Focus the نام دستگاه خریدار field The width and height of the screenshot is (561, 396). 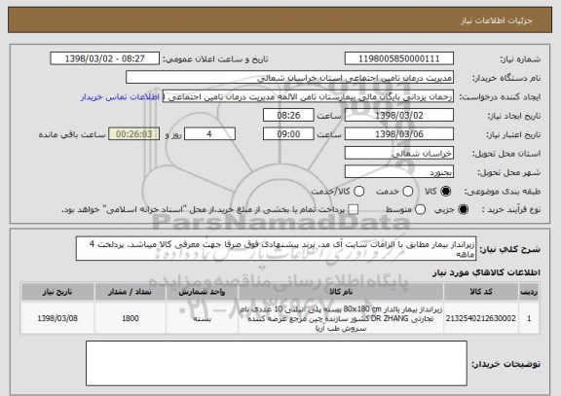(290, 78)
